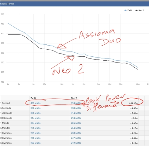Screen dimensions: 149x147
Task: Open Neo 2 1 Second value 394 watts
Action: click(x=76, y=103)
